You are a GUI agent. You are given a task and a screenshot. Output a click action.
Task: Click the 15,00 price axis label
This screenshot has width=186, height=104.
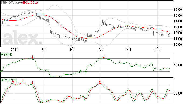[x=178, y=16]
